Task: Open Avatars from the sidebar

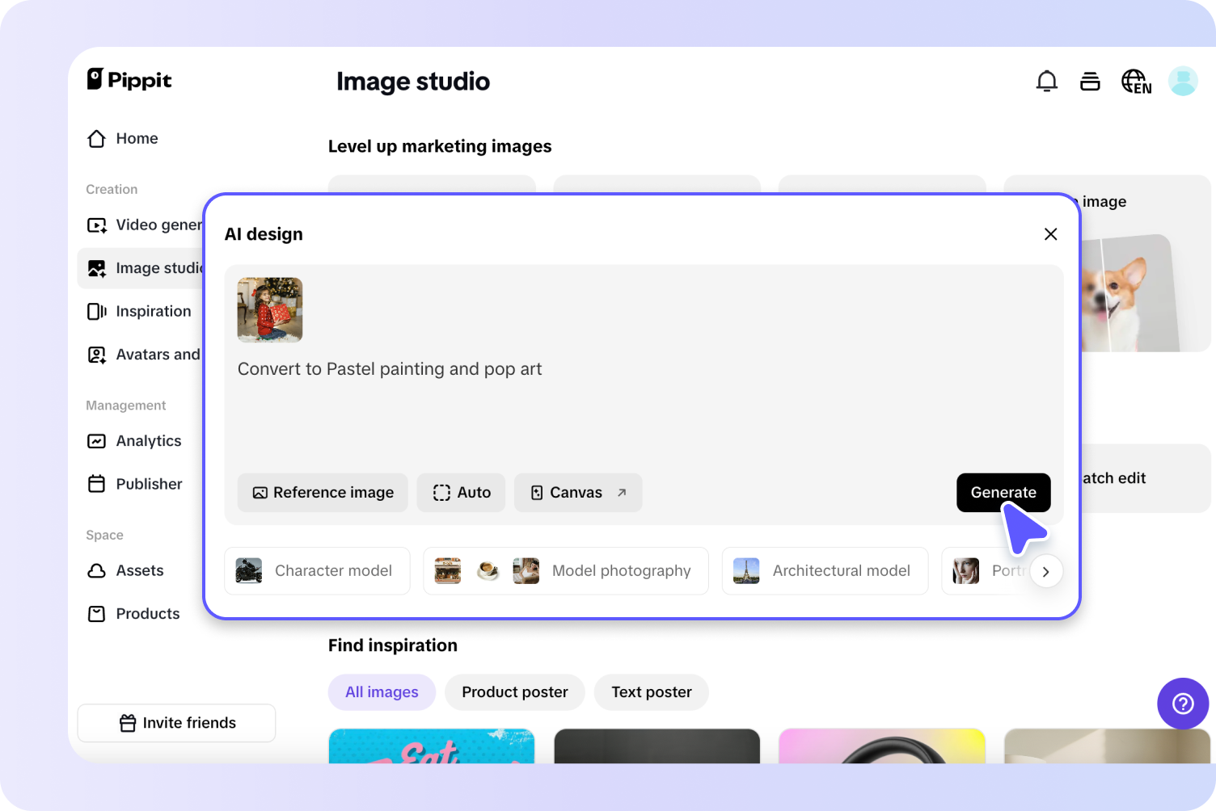Action: click(96, 354)
